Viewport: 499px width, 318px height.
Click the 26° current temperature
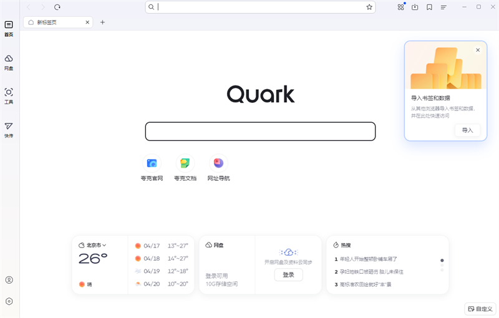(93, 259)
